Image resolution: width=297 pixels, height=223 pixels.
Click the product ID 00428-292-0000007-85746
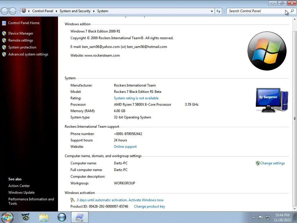pos(108,206)
